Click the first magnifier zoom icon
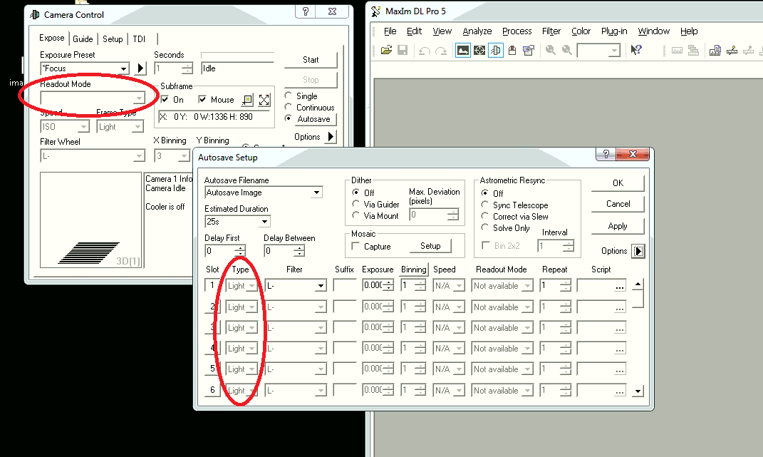This screenshot has width=763, height=457. (551, 50)
